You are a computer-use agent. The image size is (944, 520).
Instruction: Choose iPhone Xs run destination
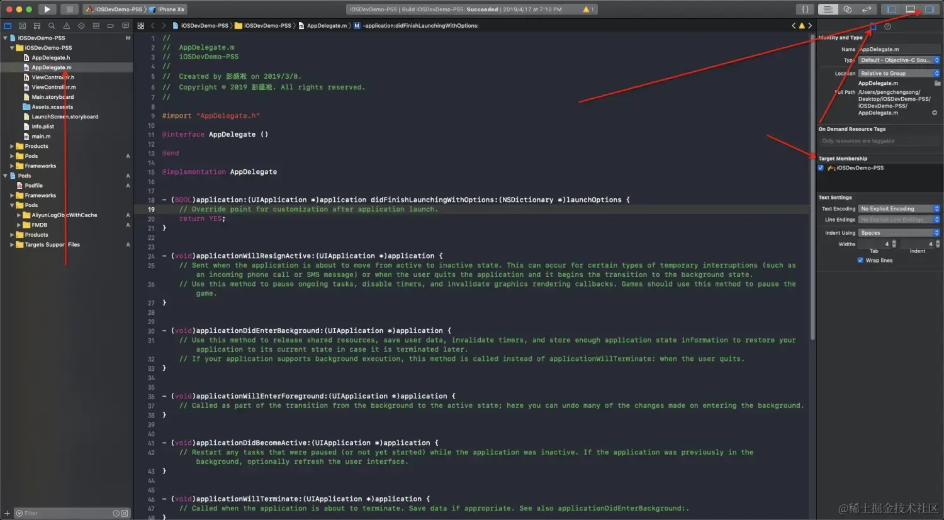point(167,9)
